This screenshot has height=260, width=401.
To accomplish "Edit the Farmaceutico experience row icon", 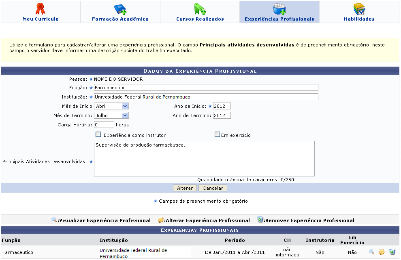I will (x=382, y=252).
